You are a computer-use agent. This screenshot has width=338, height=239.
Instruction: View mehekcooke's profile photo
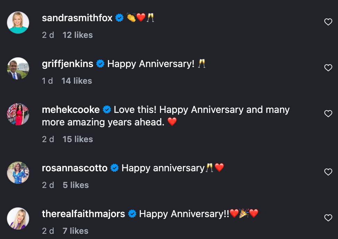coord(18,114)
